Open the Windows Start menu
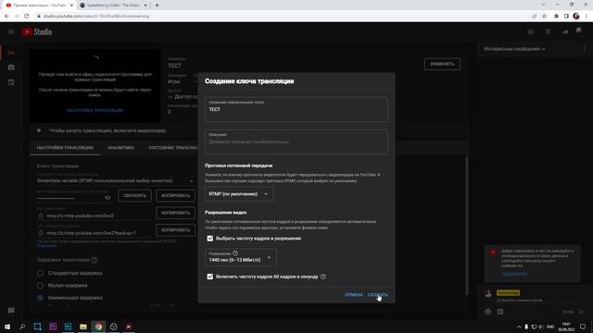593x333 pixels. click(x=7, y=327)
